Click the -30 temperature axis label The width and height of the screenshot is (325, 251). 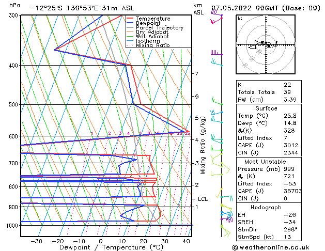click(36, 241)
